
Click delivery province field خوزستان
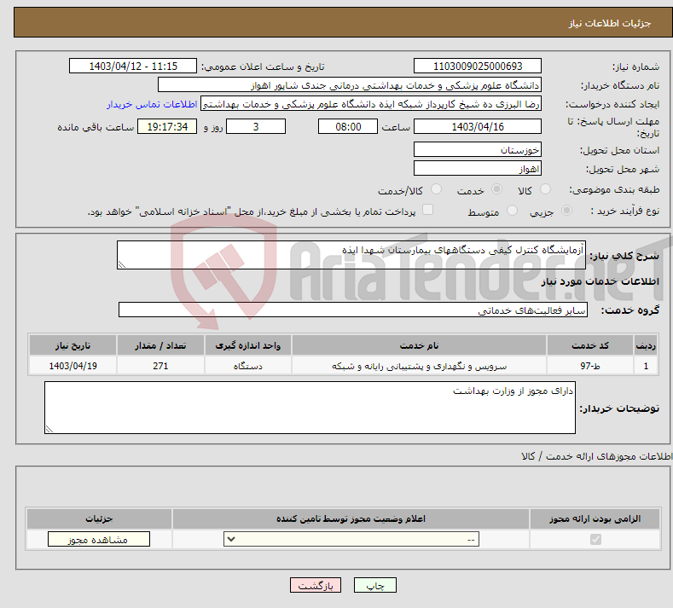[x=478, y=150]
